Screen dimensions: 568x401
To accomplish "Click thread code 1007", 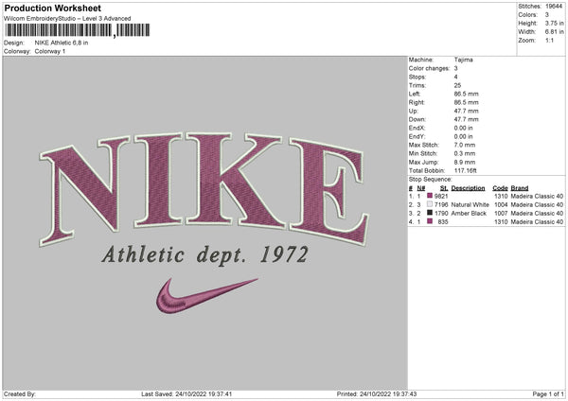I will 501,213.
